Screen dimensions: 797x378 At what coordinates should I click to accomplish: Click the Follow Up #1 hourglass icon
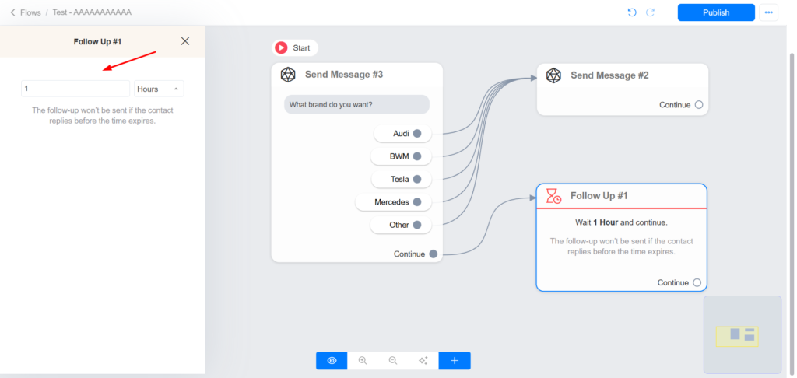click(553, 195)
